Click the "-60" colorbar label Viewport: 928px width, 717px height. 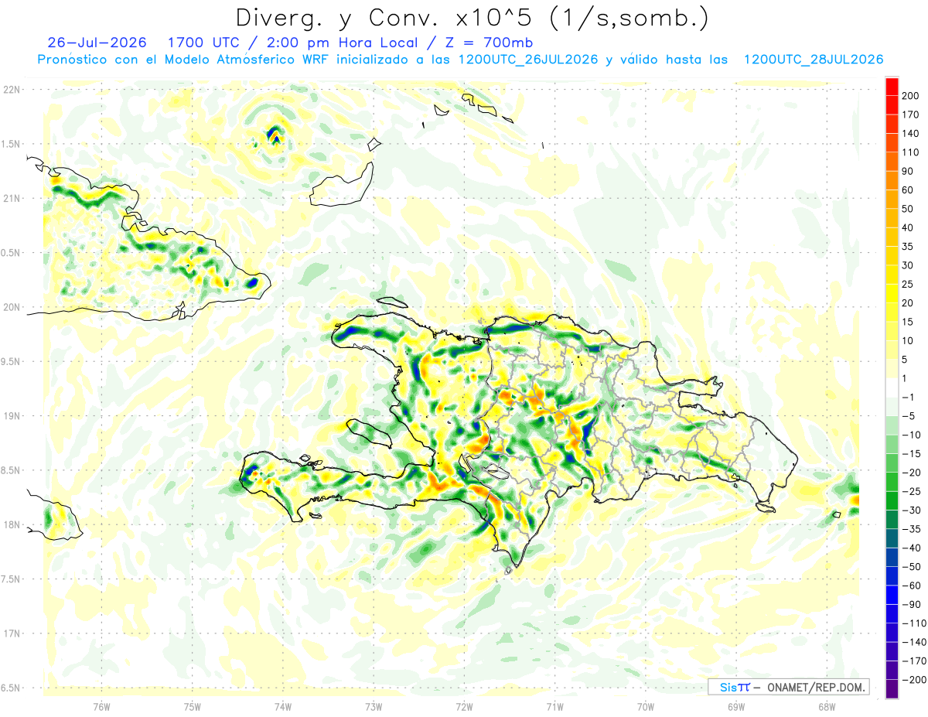click(910, 586)
